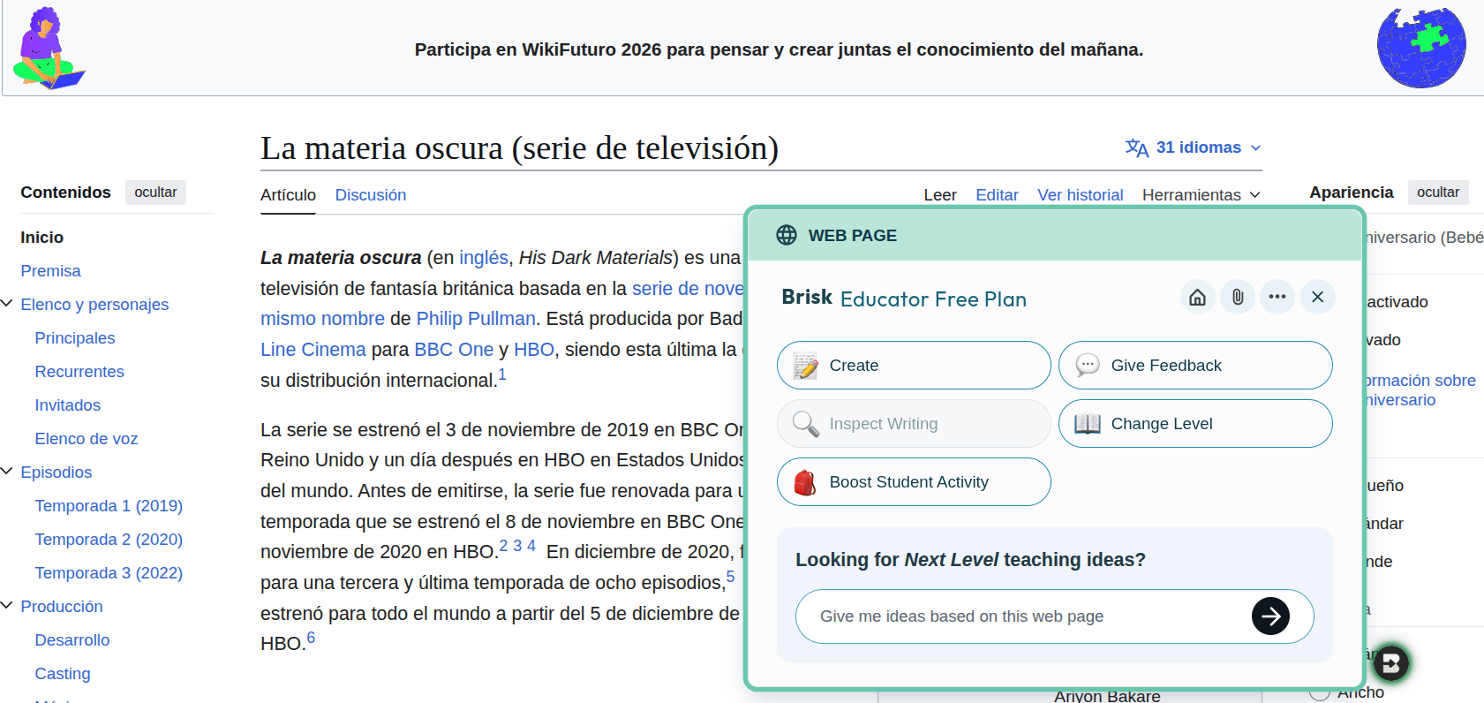Viewport: 1484px width, 703px height.
Task: Click the Wikipedia globe puzzle logo
Action: click(x=1420, y=48)
